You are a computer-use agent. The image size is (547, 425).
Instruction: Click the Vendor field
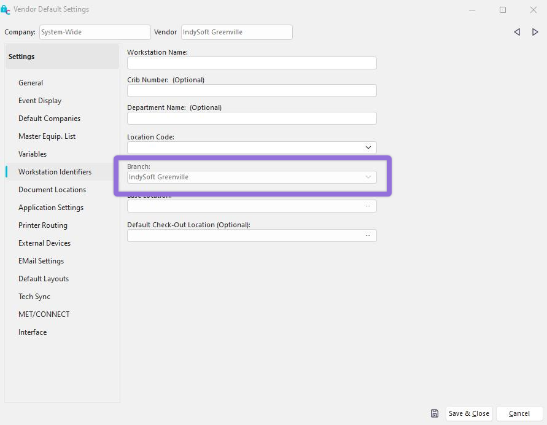(236, 33)
